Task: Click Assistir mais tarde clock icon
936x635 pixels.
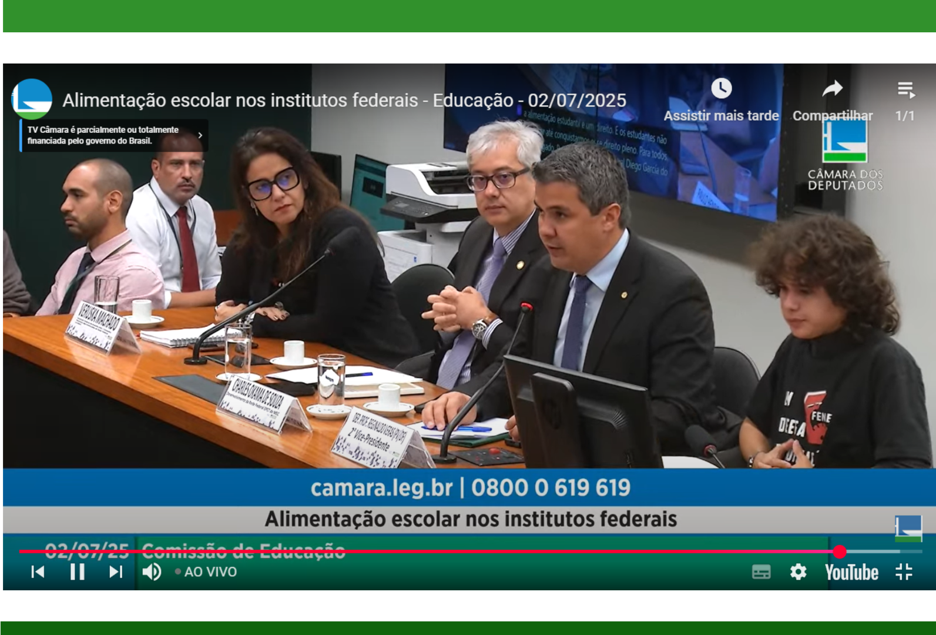Action: pyautogui.click(x=721, y=89)
